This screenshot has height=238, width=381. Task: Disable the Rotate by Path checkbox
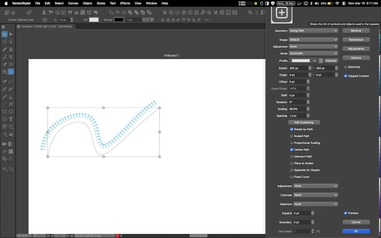pos(291,129)
